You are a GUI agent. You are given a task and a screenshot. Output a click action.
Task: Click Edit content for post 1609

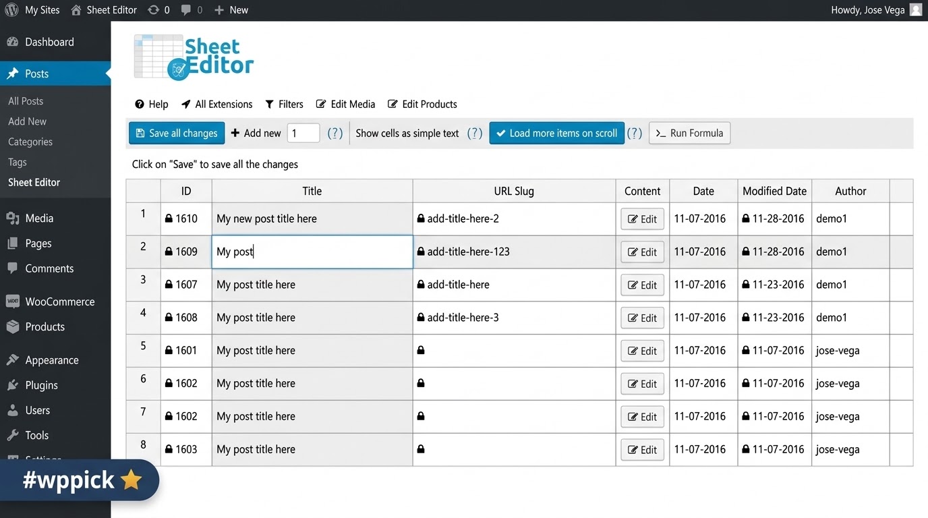[642, 252]
